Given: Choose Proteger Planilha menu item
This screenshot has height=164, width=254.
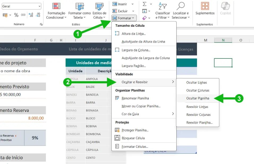Looking at the screenshot, I should pos(144,130).
